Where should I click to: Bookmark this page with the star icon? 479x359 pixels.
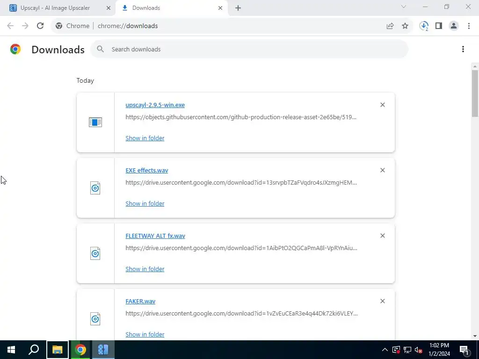(405, 26)
